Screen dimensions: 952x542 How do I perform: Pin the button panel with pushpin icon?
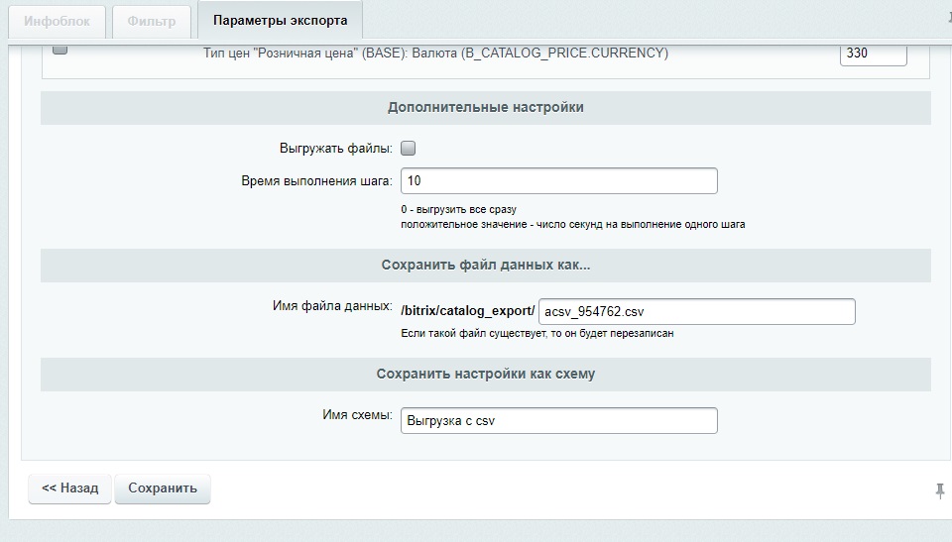point(939,490)
